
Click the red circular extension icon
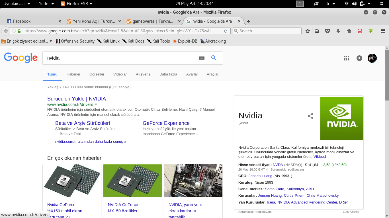click(x=360, y=31)
